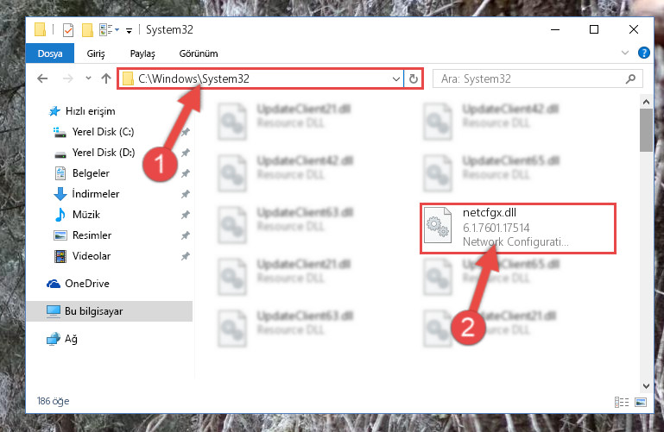Unpin Belgeler from quick access

click(x=186, y=173)
